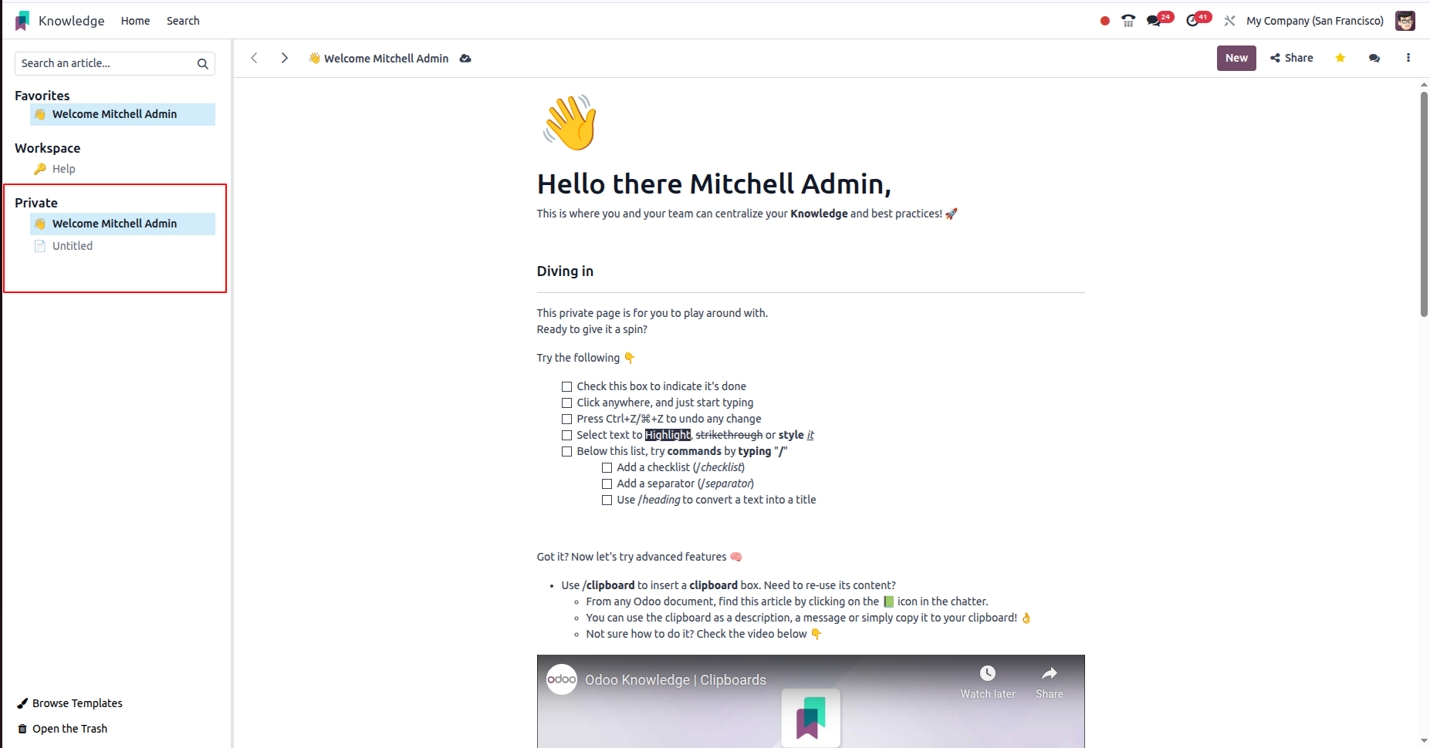Open the article comments chat icon
This screenshot has height=748, width=1430.
(1374, 58)
